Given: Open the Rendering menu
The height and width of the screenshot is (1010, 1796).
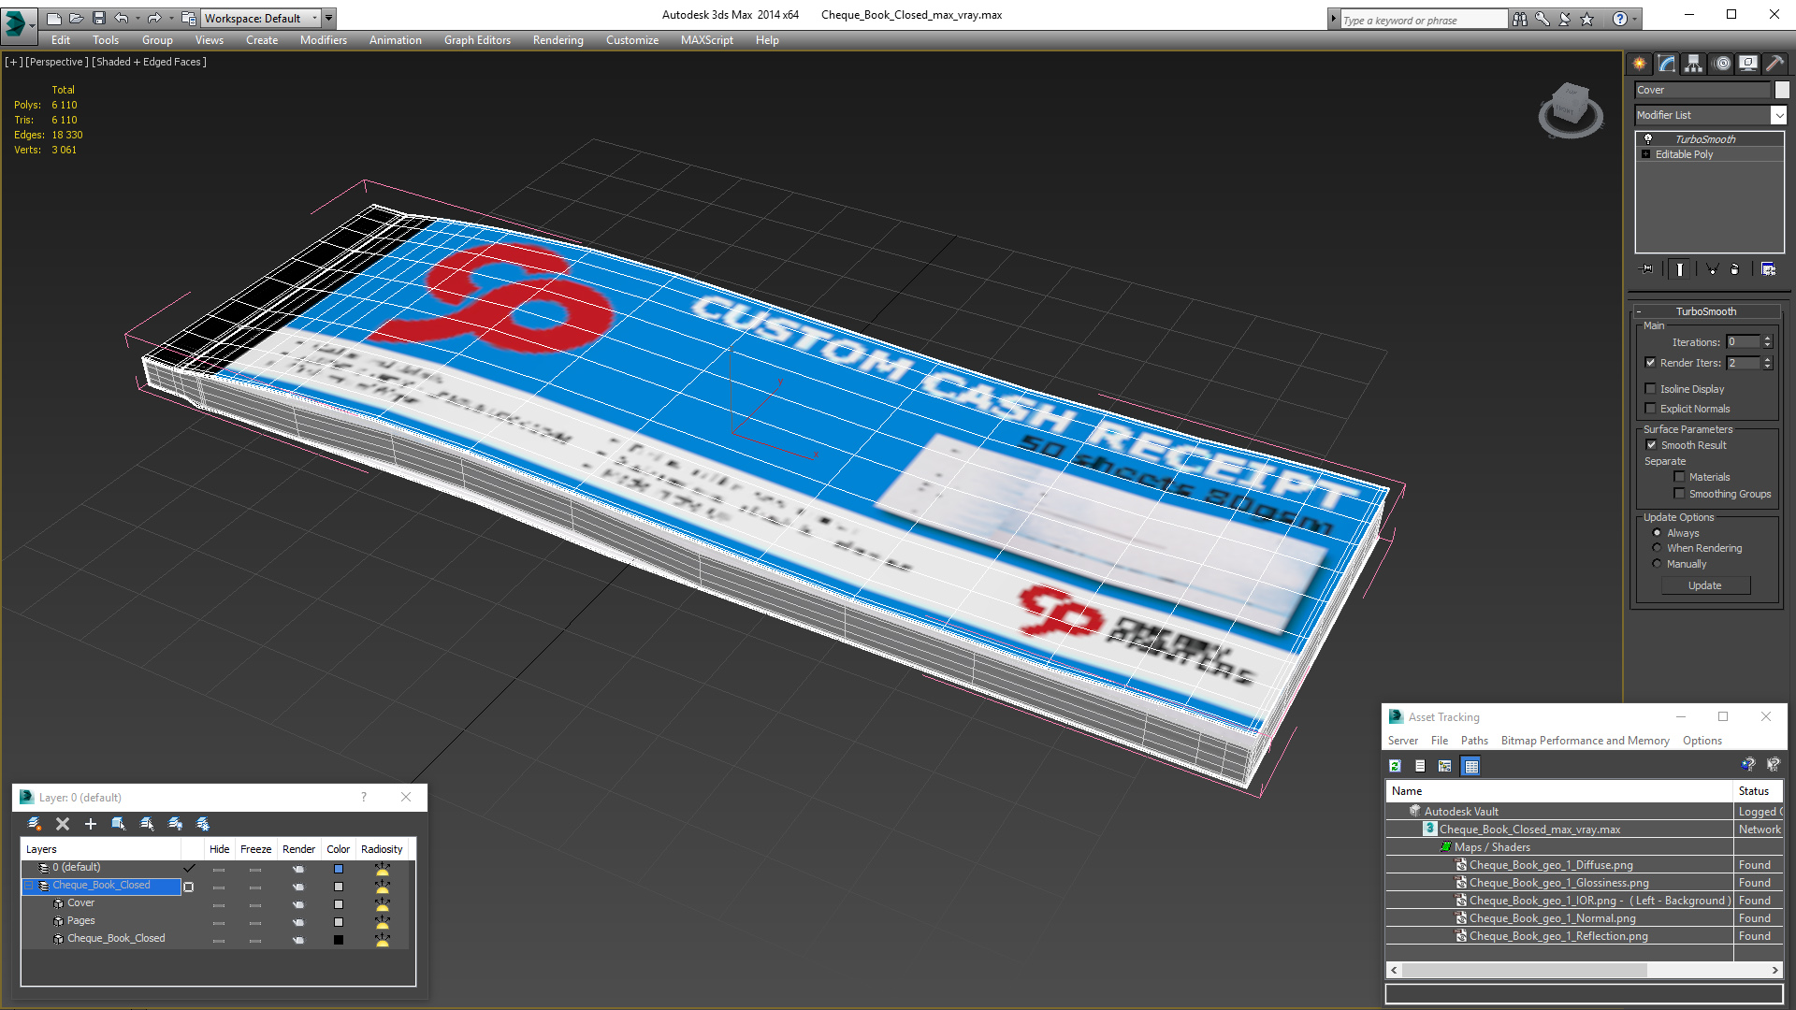Looking at the screenshot, I should tap(558, 40).
